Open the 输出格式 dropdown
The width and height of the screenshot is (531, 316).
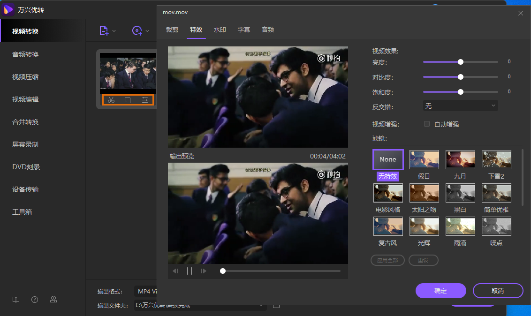click(x=146, y=292)
